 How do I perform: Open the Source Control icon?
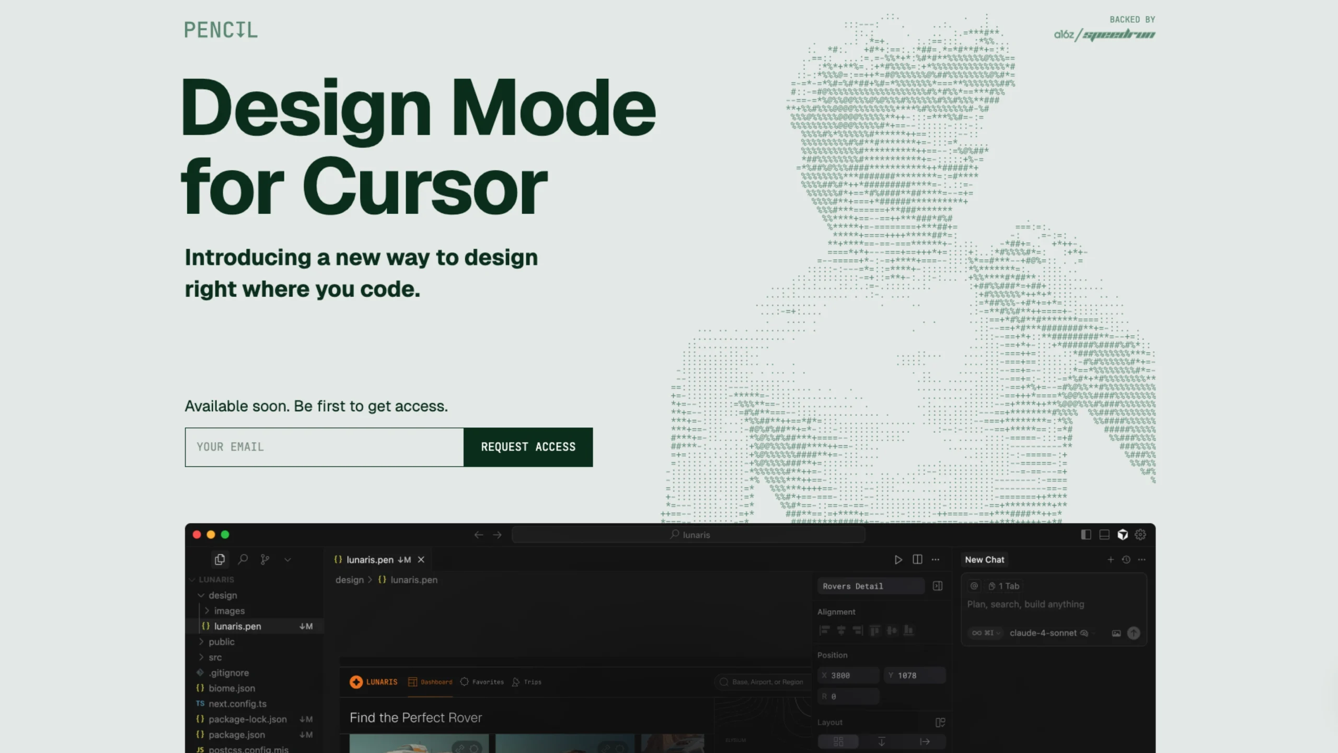(x=265, y=559)
